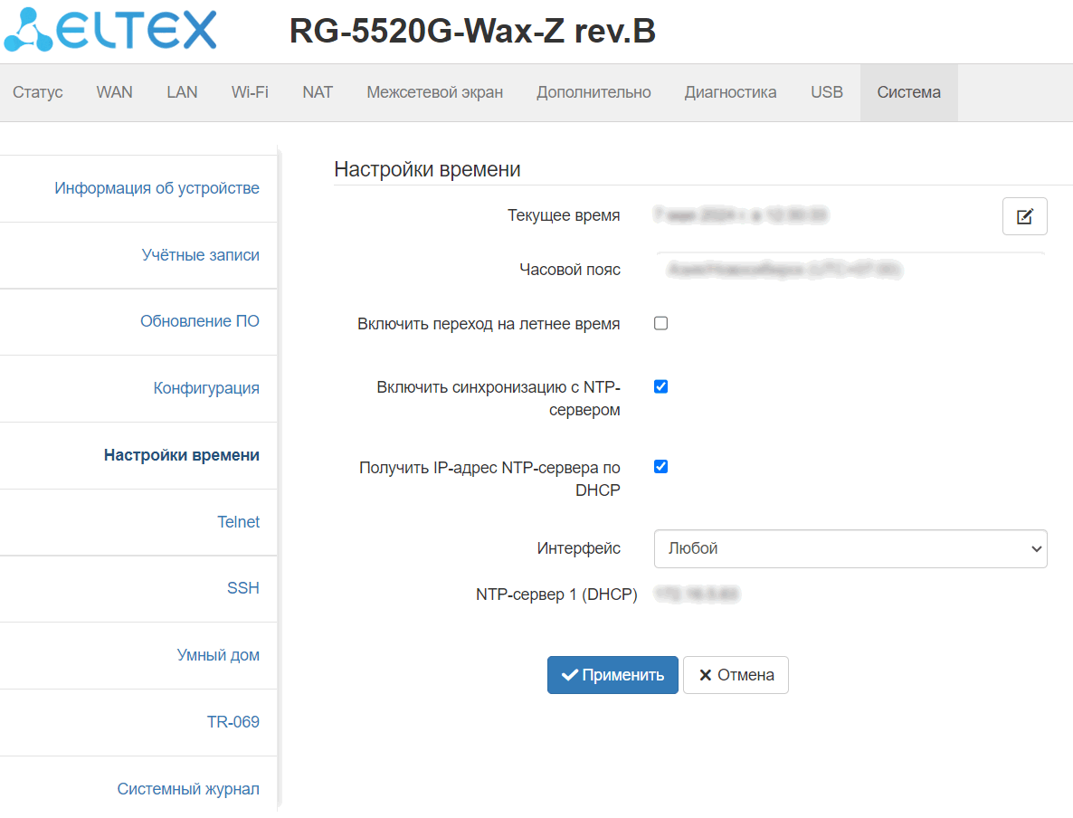
Task: Click the Eltex logo
Action: 110,30
